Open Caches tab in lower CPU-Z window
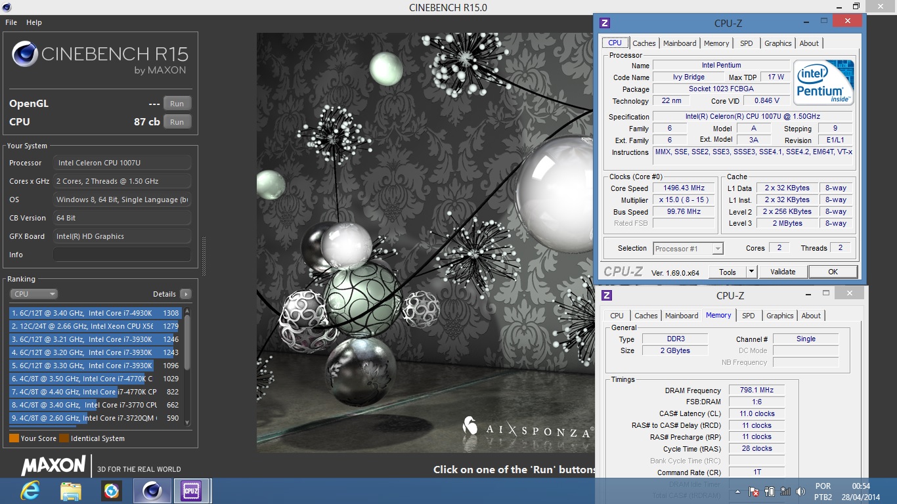This screenshot has width=897, height=504. pyautogui.click(x=646, y=316)
